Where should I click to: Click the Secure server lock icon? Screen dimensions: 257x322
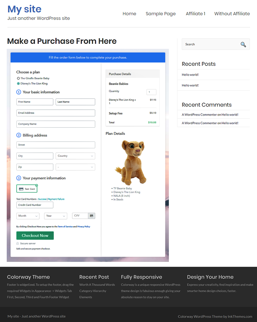coord(18,243)
